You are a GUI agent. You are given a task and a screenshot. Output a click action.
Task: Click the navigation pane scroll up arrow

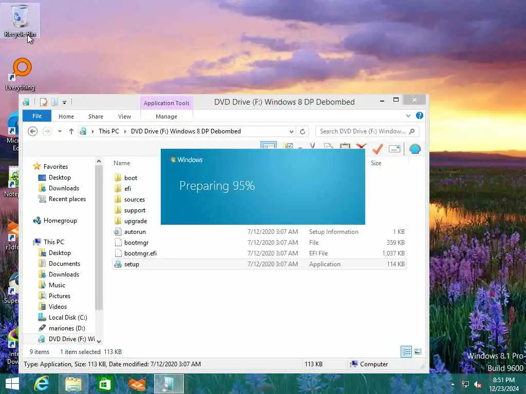99,161
